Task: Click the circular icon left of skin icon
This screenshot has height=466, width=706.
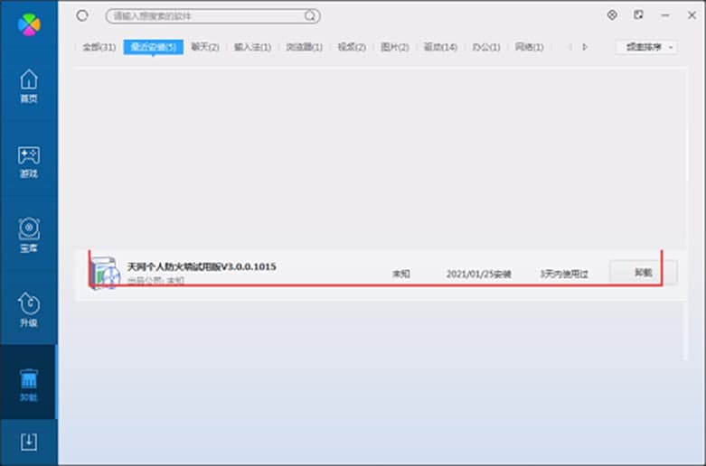Action: (x=612, y=14)
